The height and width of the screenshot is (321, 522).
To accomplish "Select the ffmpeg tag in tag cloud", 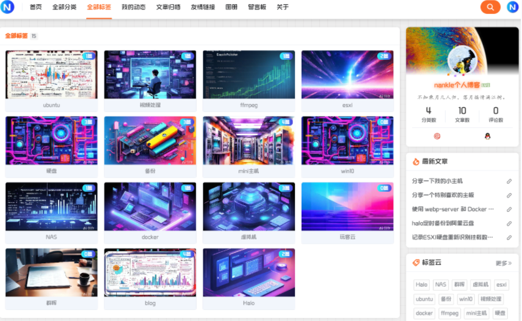I will pos(449,314).
